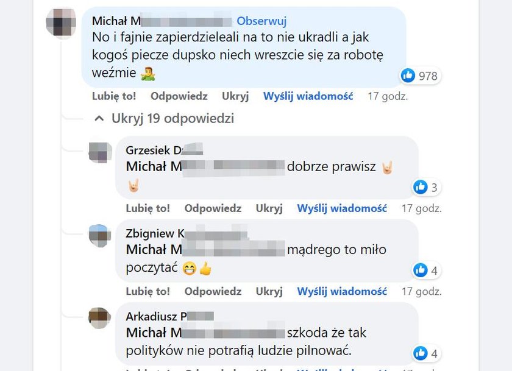This screenshot has height=371, width=512.
Task: Open like reactions with 978 count
Action: coord(421,76)
